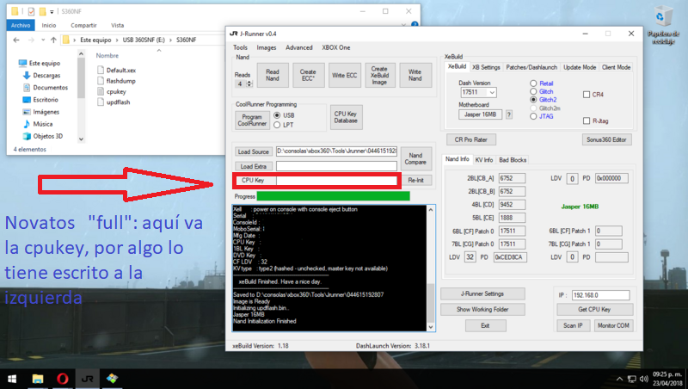Enable the CR4 checkbox

click(587, 95)
